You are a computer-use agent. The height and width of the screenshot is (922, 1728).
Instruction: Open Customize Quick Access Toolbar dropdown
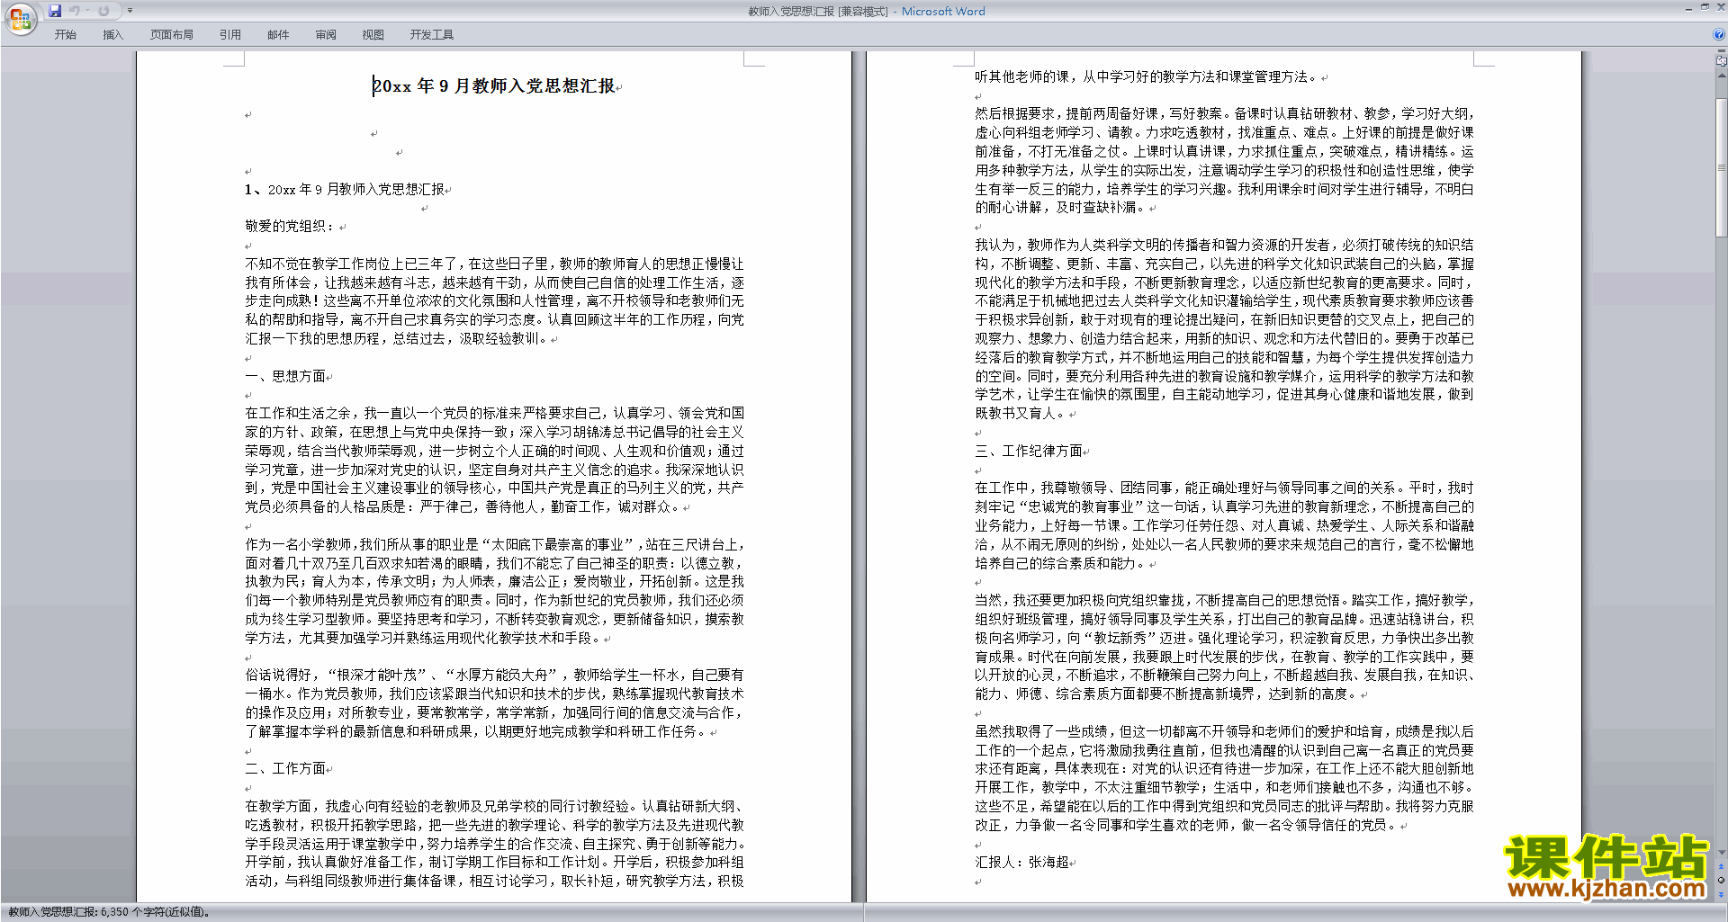click(x=130, y=11)
